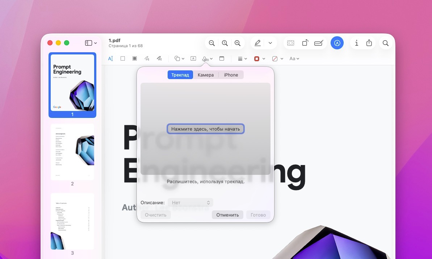Toggle the Markup toolbar button
The height and width of the screenshot is (259, 432).
[337, 43]
